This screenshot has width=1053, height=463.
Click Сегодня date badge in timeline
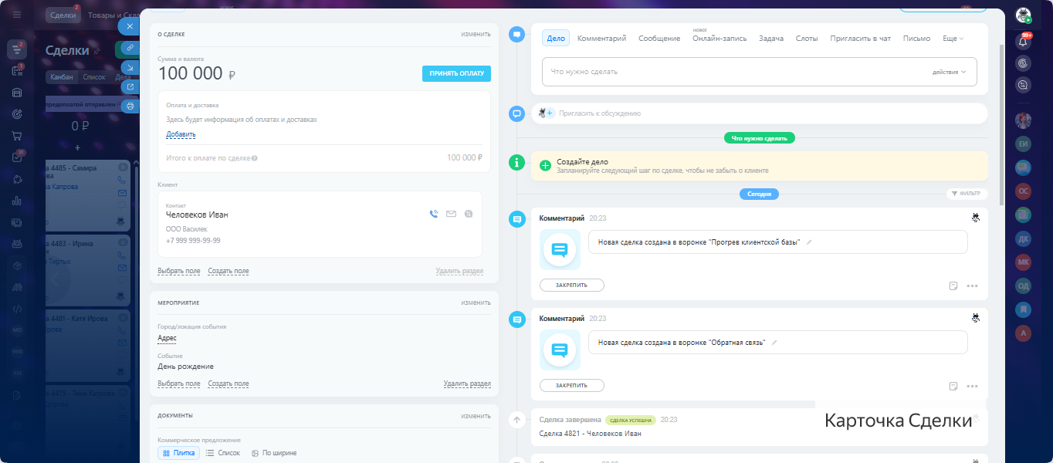[759, 194]
